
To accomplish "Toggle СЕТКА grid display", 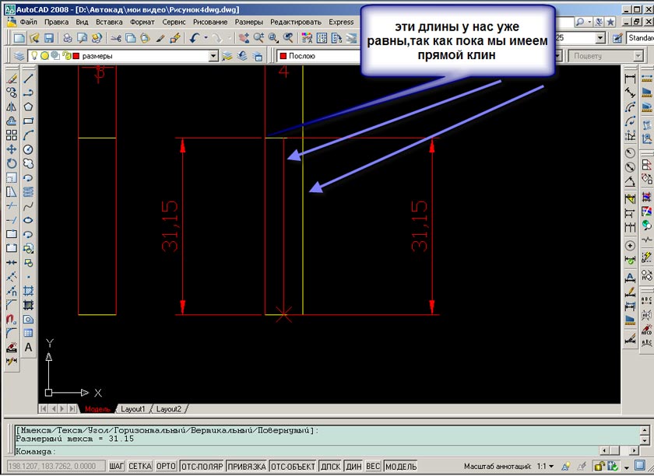I will [x=140, y=467].
